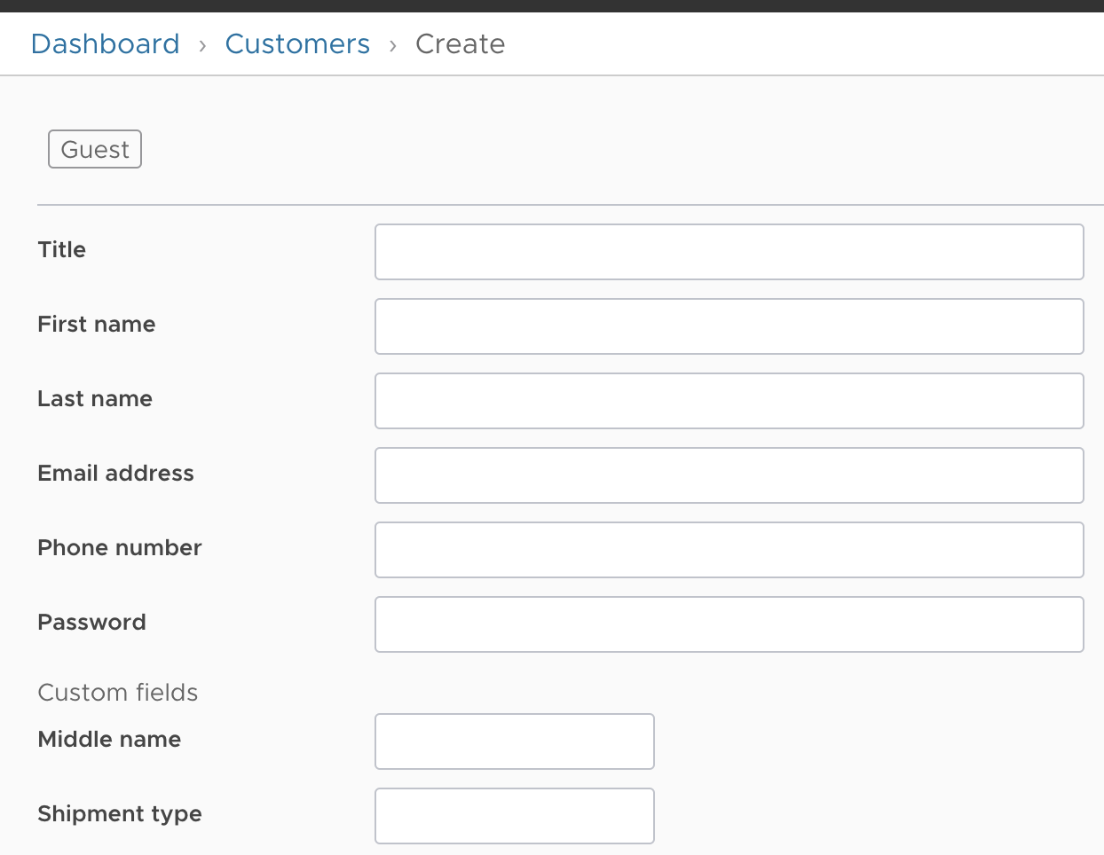Click the dark top navigation bar

pyautogui.click(x=552, y=5)
